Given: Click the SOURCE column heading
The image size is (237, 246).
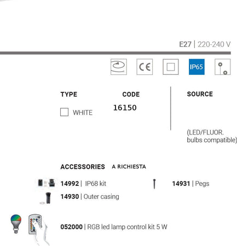Looking at the screenshot, I should (x=200, y=94).
